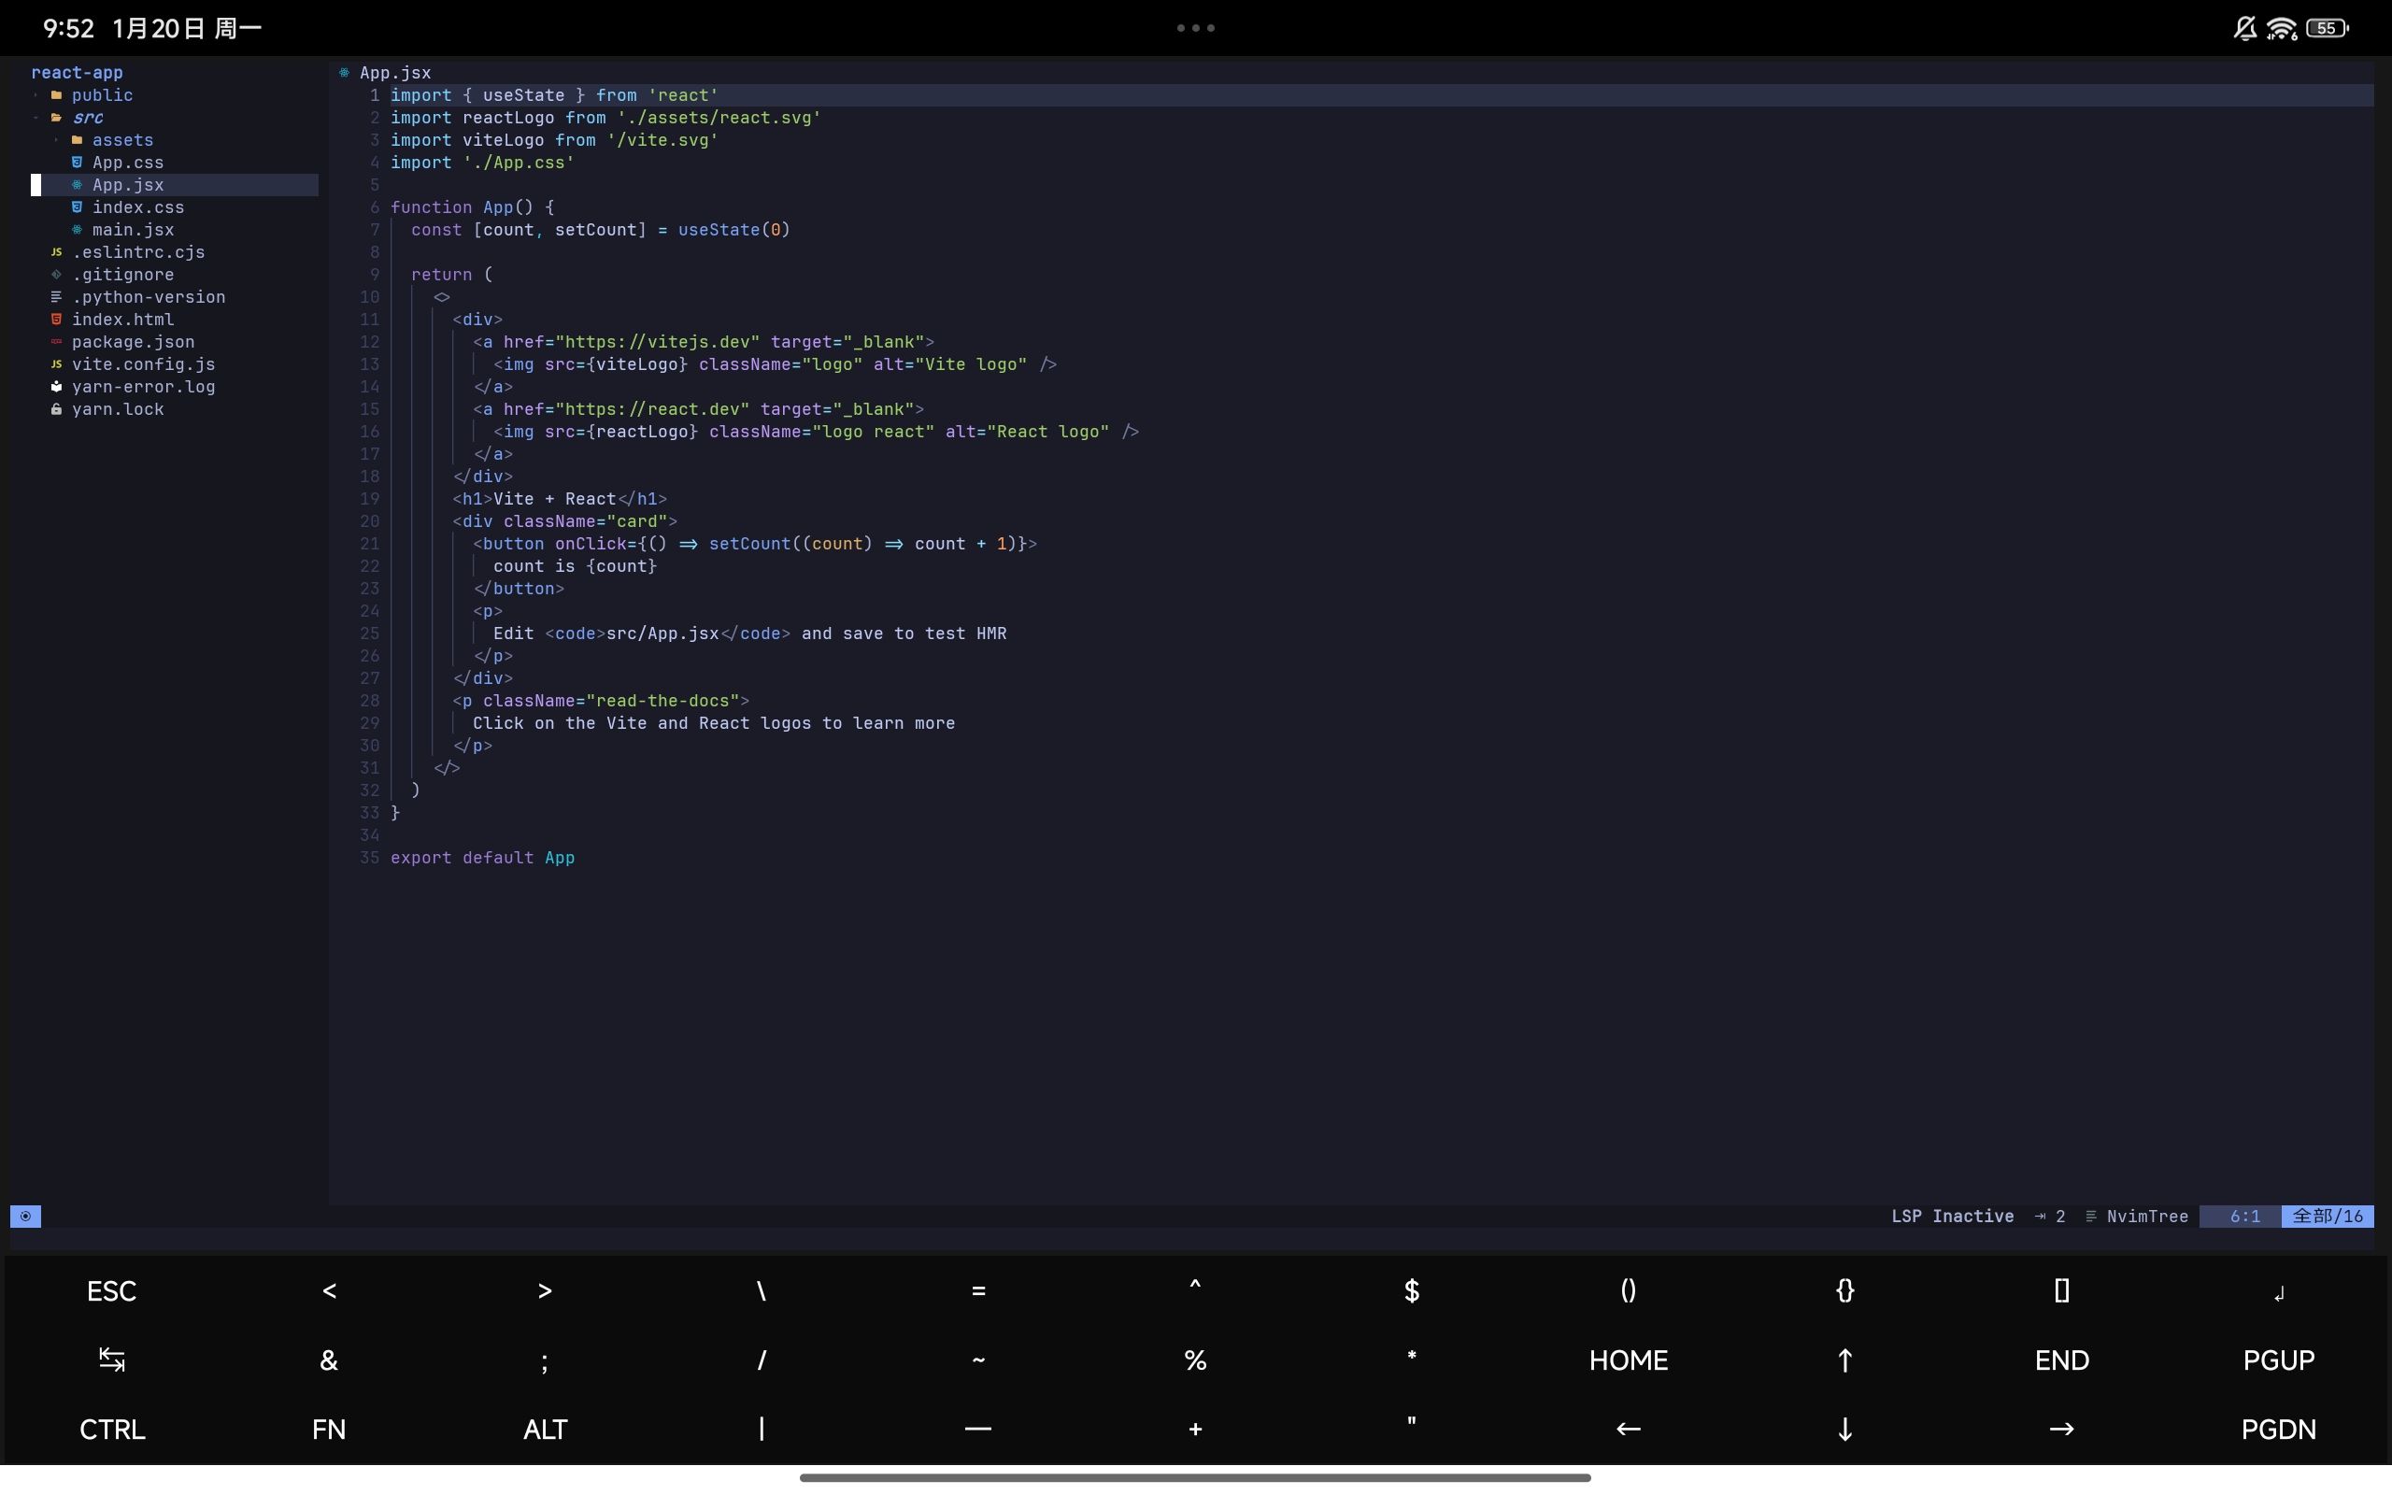Open App.css in the file tree
Image resolution: width=2392 pixels, height=1495 pixels.
click(x=127, y=163)
